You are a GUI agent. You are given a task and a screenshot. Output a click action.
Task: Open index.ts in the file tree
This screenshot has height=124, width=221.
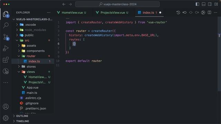point(33,61)
